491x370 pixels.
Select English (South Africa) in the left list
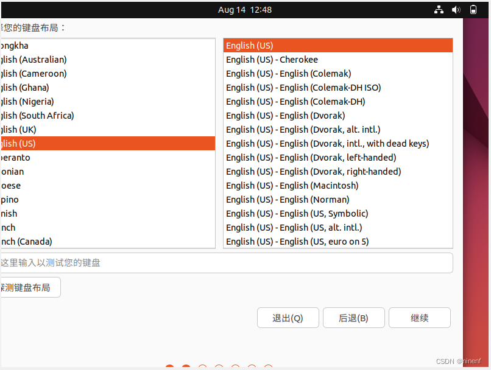(108, 116)
